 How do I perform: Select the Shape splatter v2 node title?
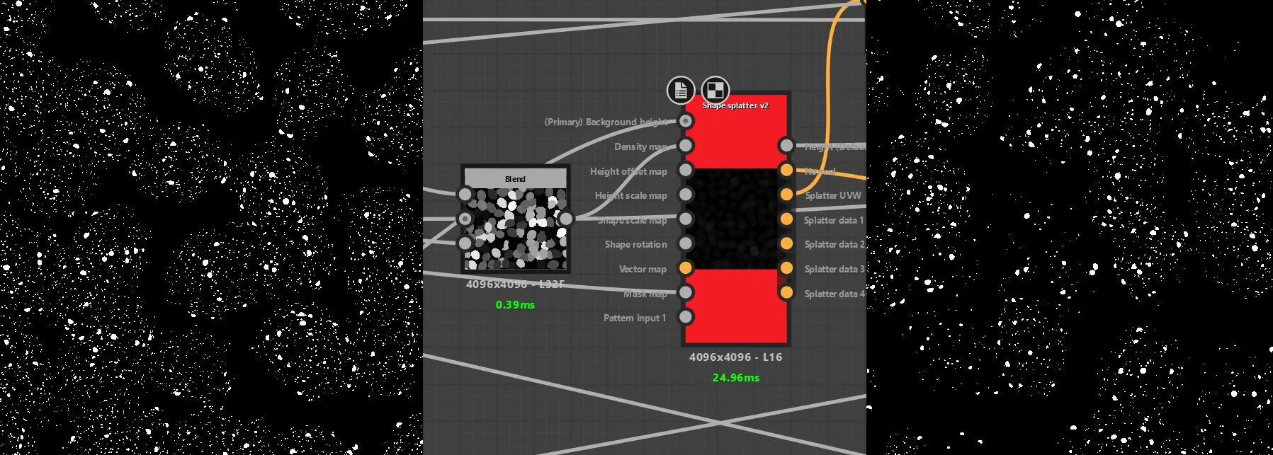pos(735,105)
